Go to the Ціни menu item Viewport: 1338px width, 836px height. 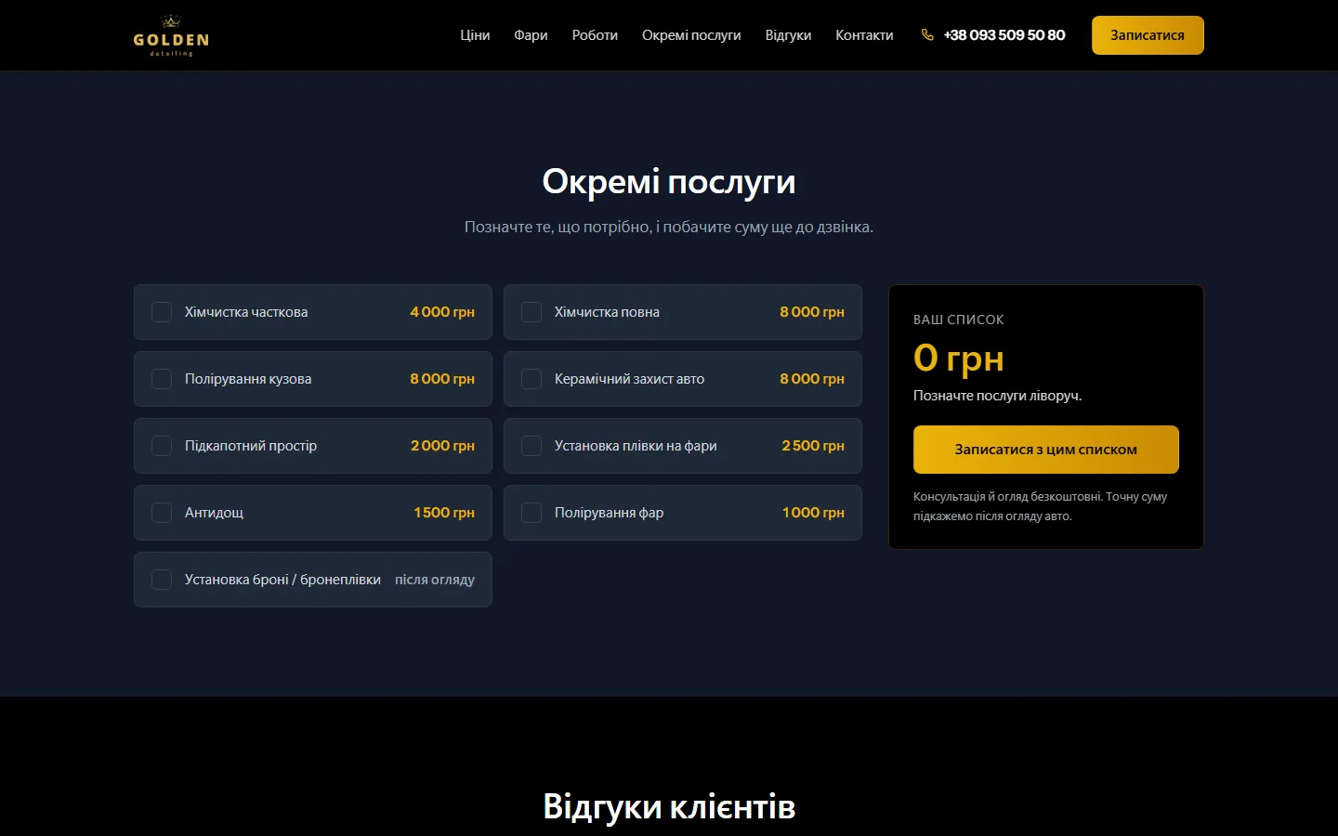click(475, 35)
